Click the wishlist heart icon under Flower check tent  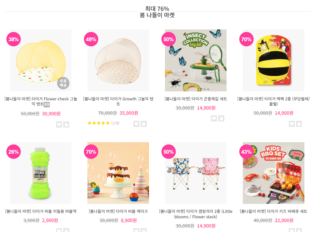point(59,124)
